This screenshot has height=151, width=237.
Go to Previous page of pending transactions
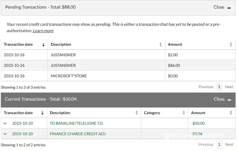click(x=206, y=87)
